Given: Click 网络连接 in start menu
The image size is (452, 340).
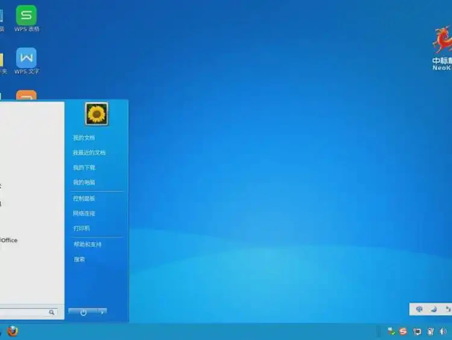Looking at the screenshot, I should click(x=84, y=214).
